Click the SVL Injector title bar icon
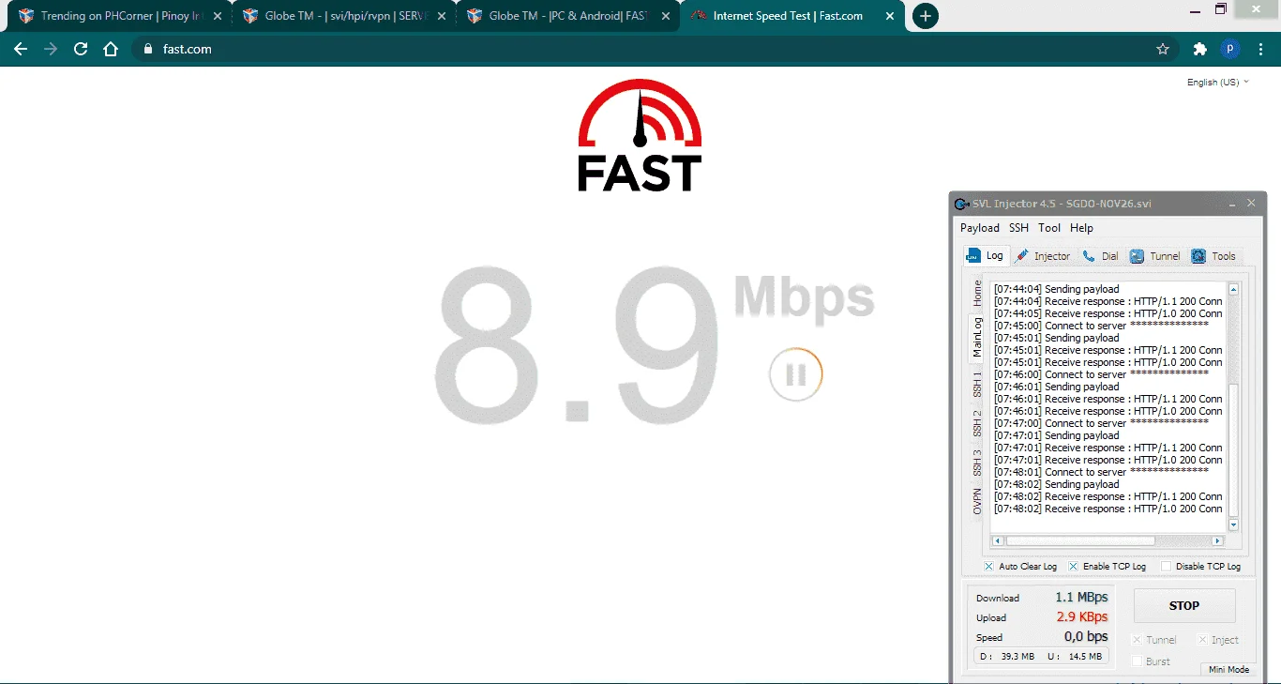 click(961, 204)
